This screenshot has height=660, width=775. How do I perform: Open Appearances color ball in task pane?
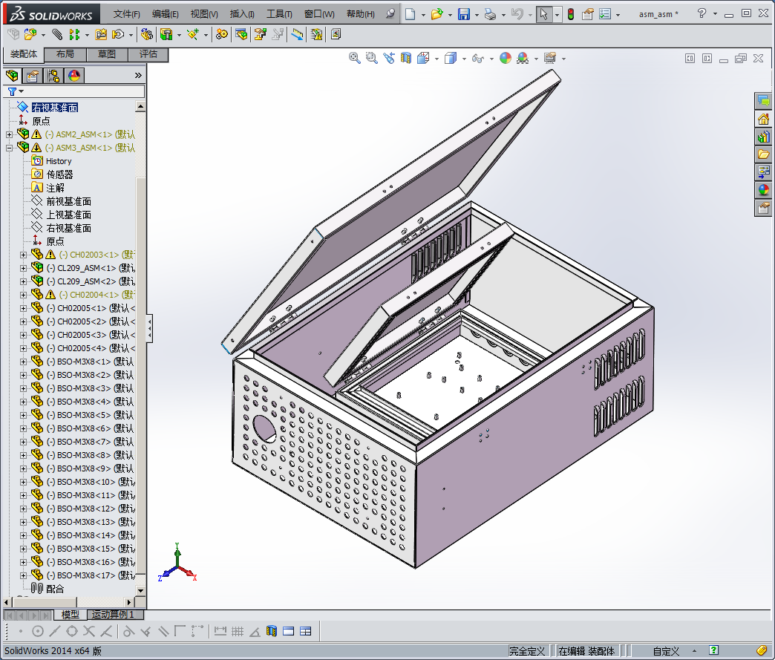[764, 190]
